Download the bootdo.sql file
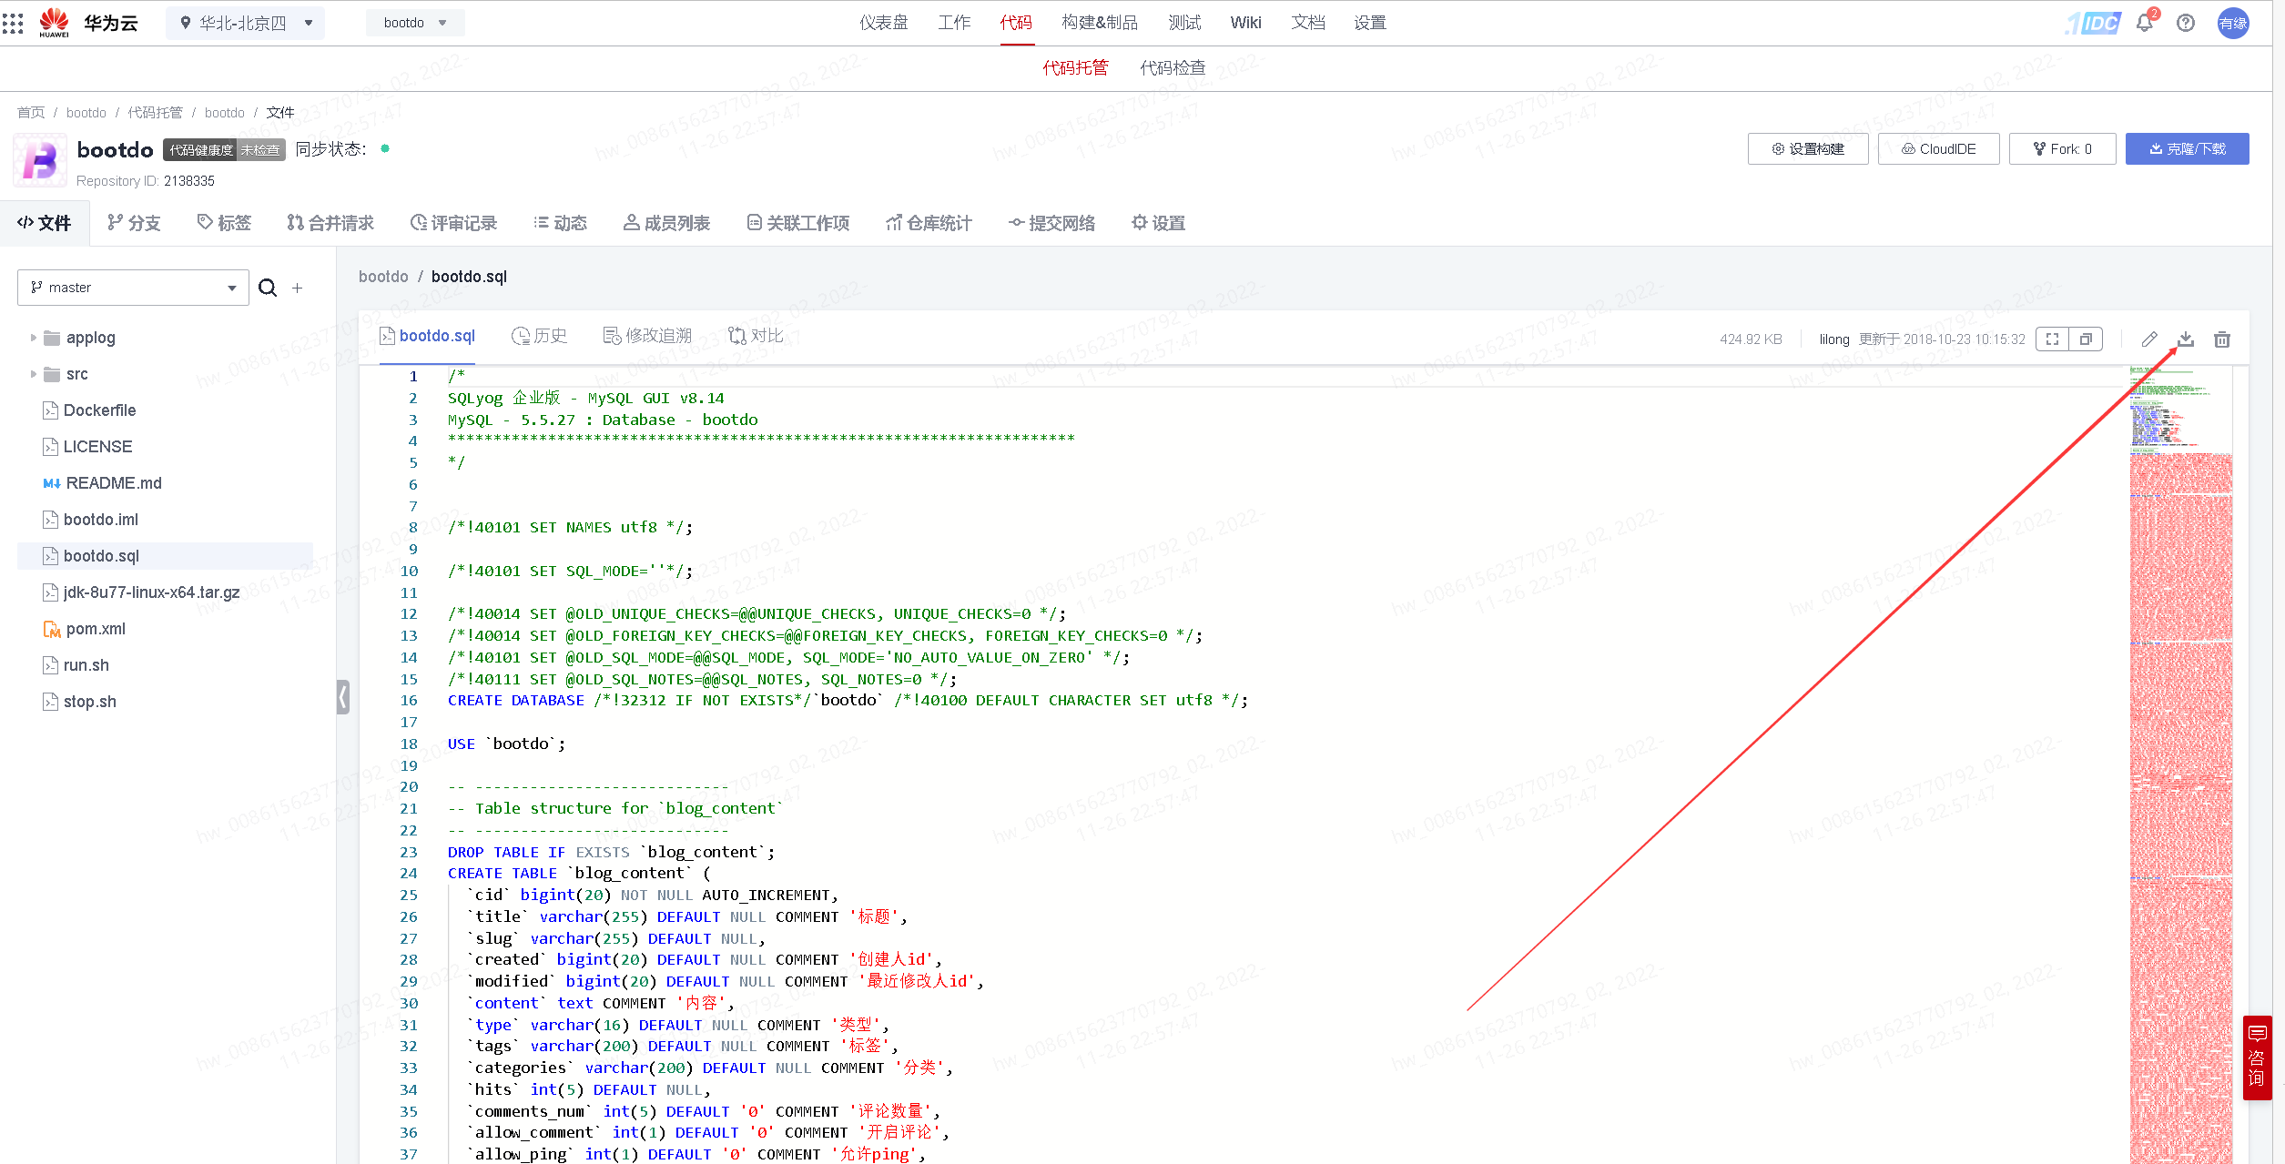 coord(2185,339)
